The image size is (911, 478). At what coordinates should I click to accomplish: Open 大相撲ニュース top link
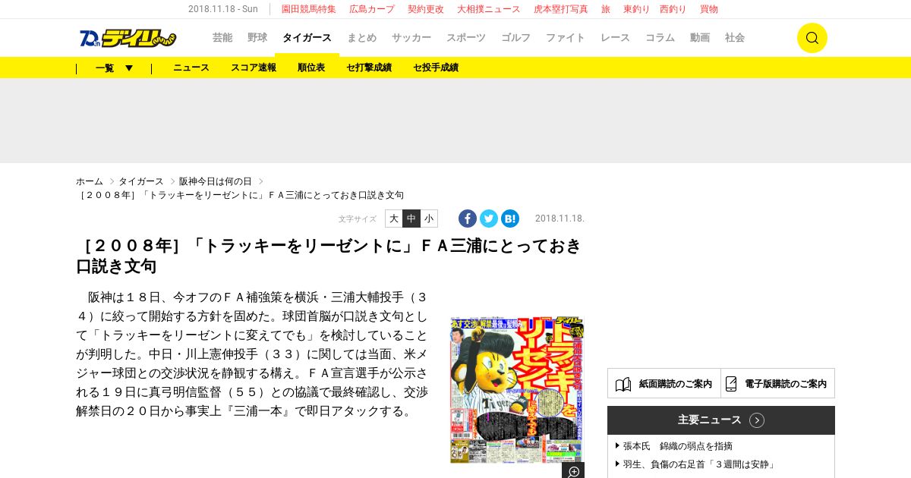click(x=489, y=9)
